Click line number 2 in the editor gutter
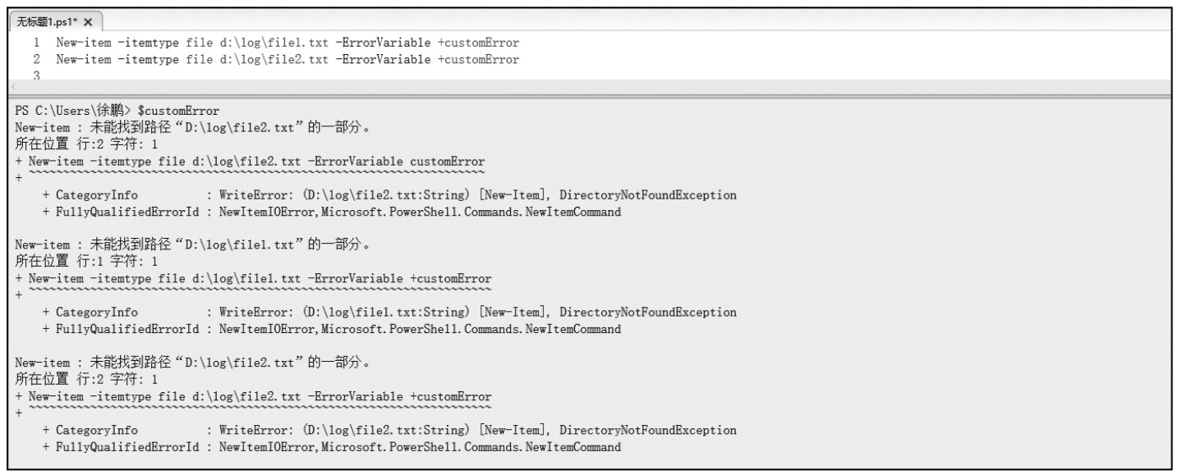This screenshot has width=1178, height=475. click(x=36, y=59)
